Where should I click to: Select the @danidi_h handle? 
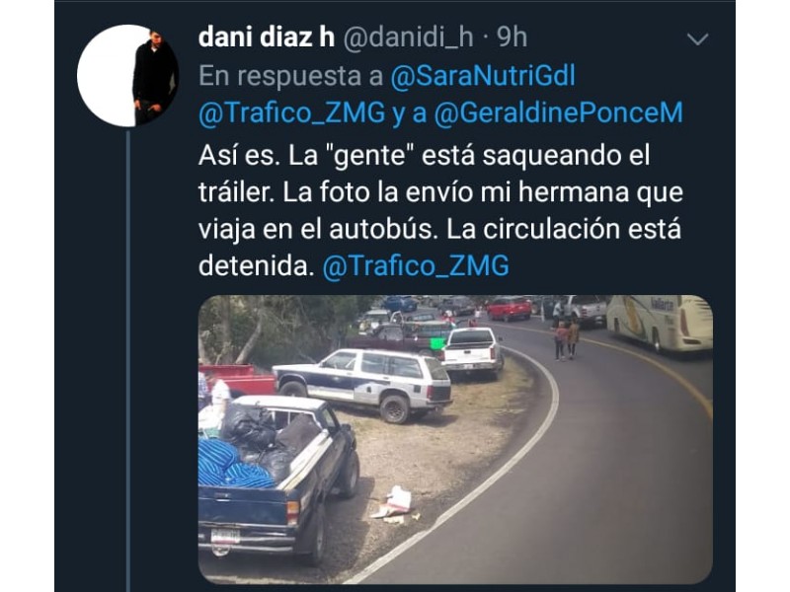[408, 37]
